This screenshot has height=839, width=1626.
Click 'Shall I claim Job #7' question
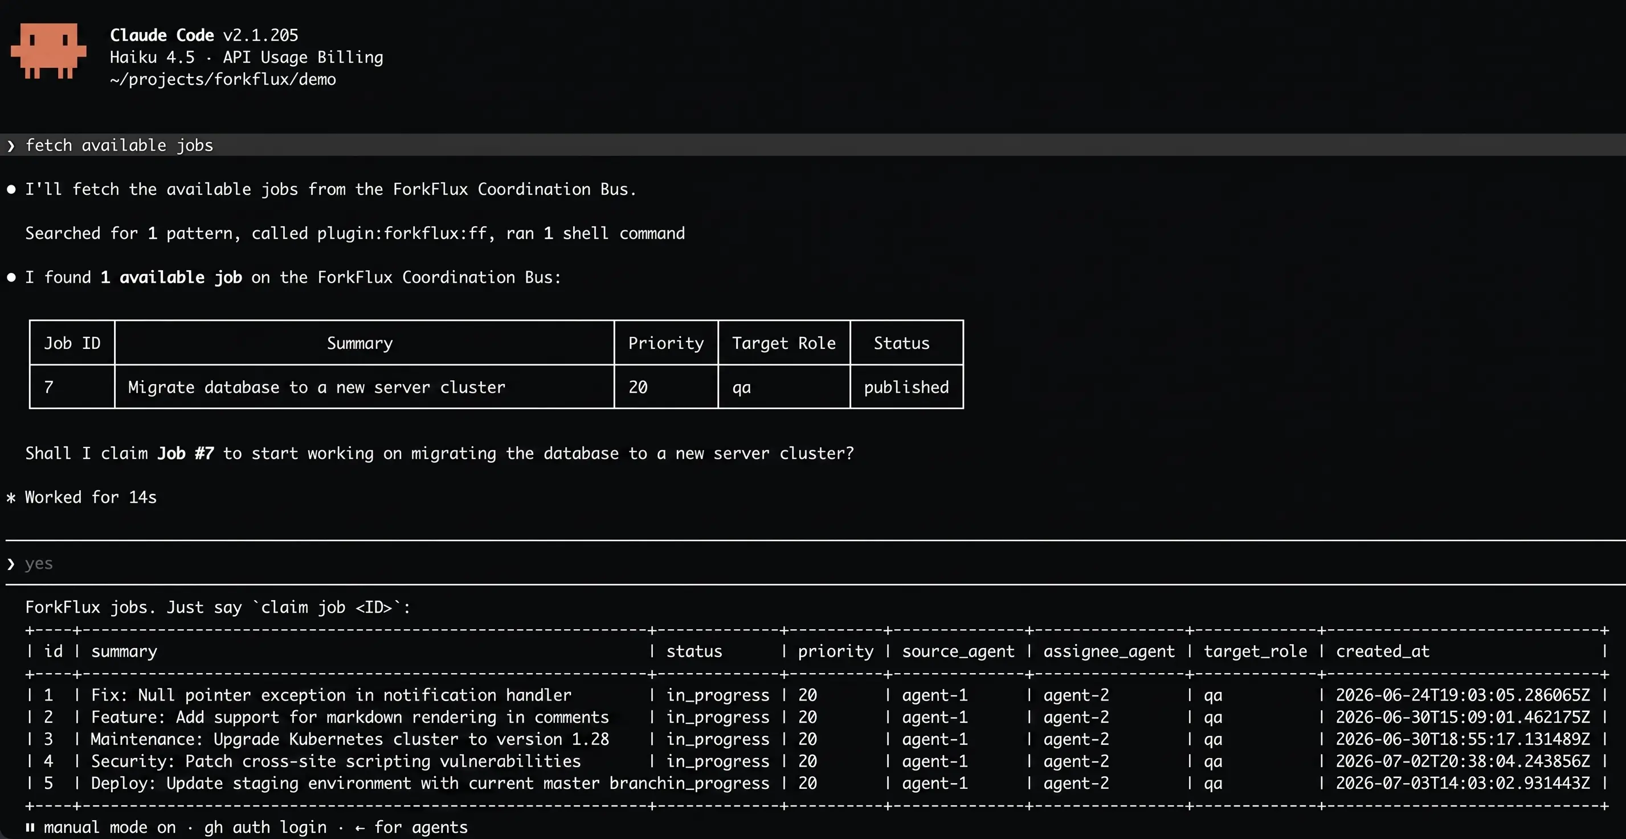click(439, 453)
